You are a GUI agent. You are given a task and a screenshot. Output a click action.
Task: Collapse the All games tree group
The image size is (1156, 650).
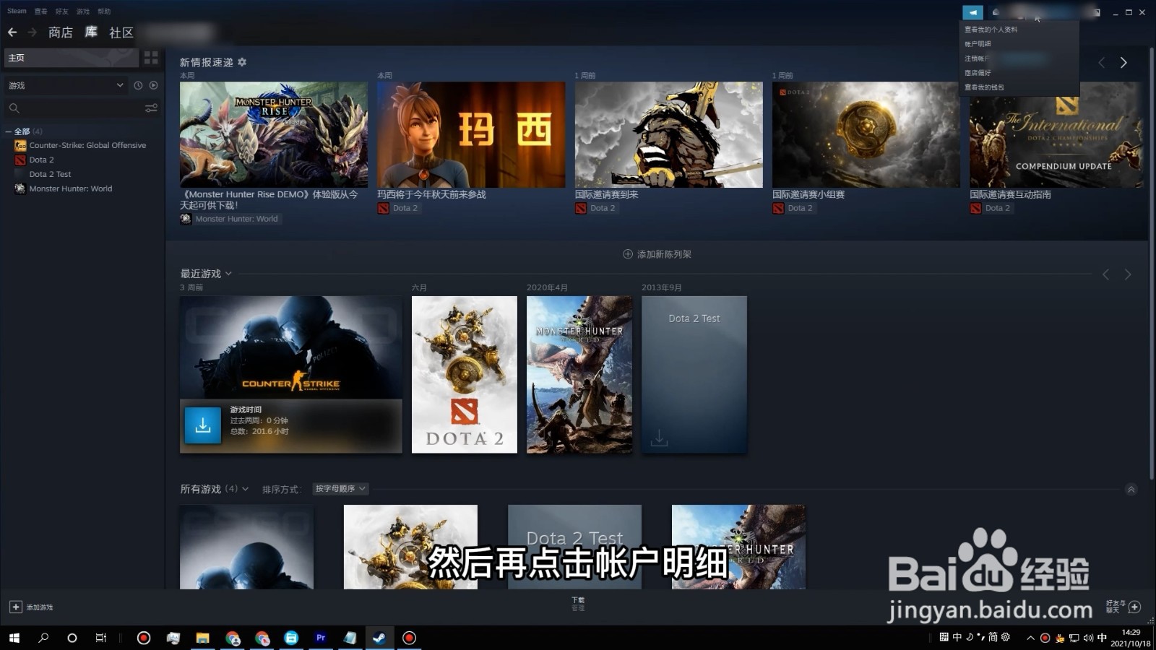point(9,131)
